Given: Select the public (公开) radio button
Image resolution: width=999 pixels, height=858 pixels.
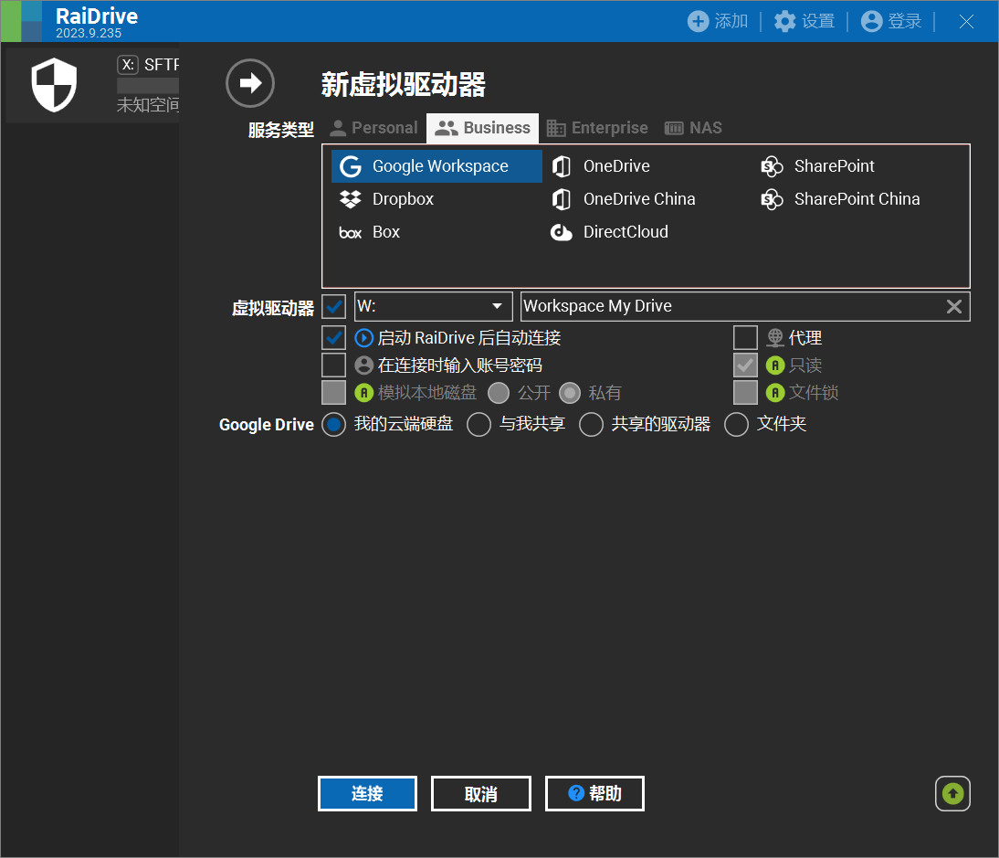Looking at the screenshot, I should [499, 393].
